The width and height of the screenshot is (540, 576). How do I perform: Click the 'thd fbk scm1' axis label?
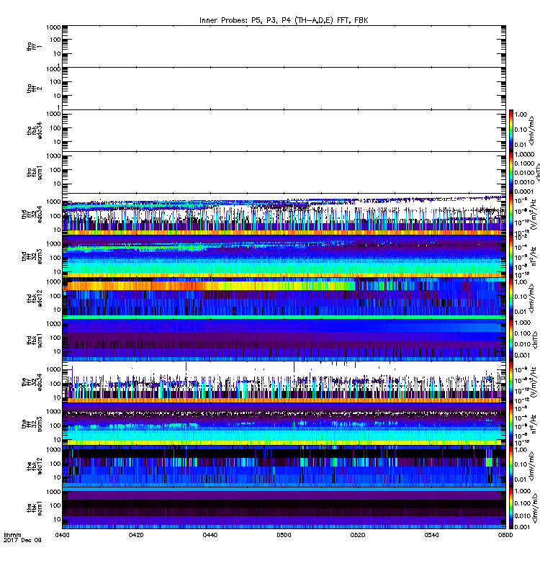(x=34, y=340)
